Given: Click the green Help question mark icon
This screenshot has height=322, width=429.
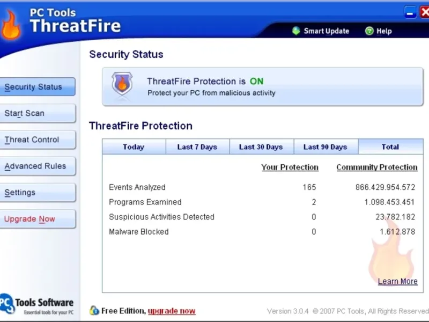Looking at the screenshot, I should [369, 31].
